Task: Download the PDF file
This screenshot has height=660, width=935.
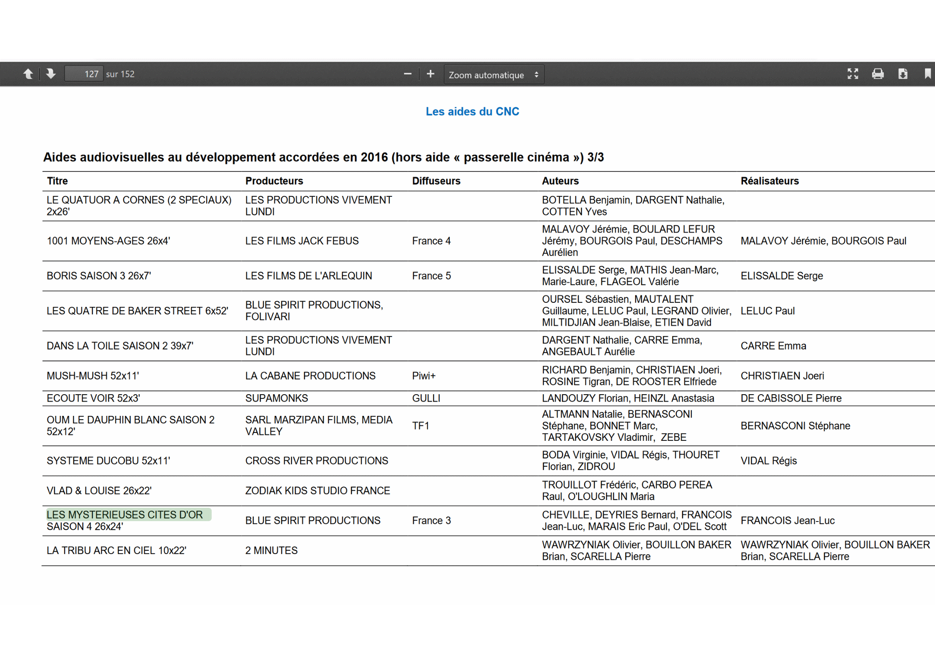Action: click(x=903, y=74)
